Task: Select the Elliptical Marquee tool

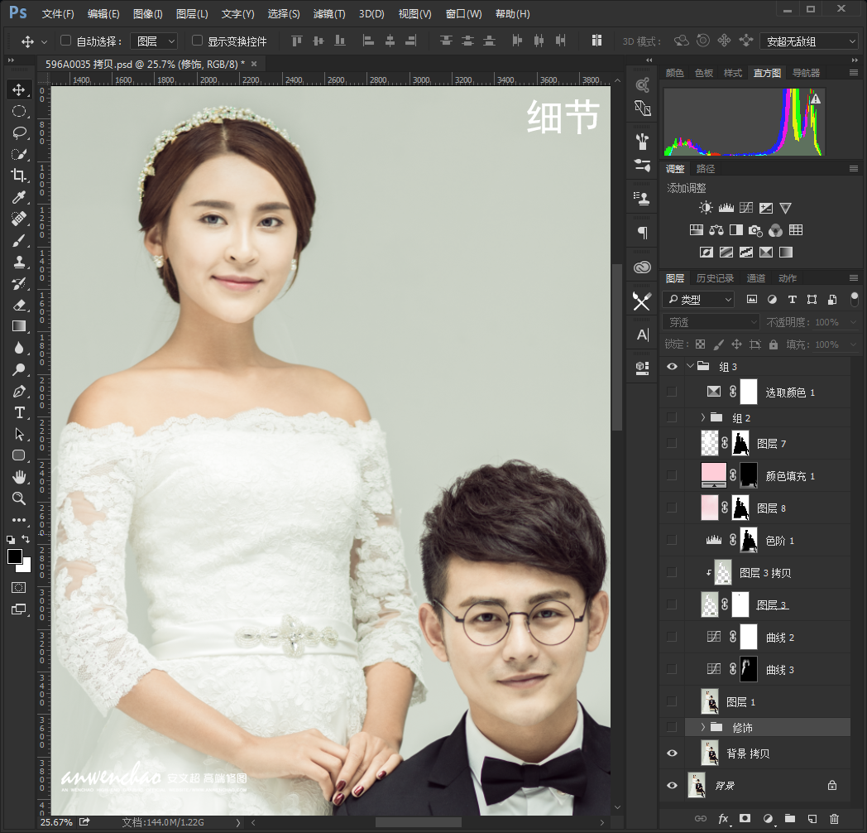Action: click(x=19, y=111)
